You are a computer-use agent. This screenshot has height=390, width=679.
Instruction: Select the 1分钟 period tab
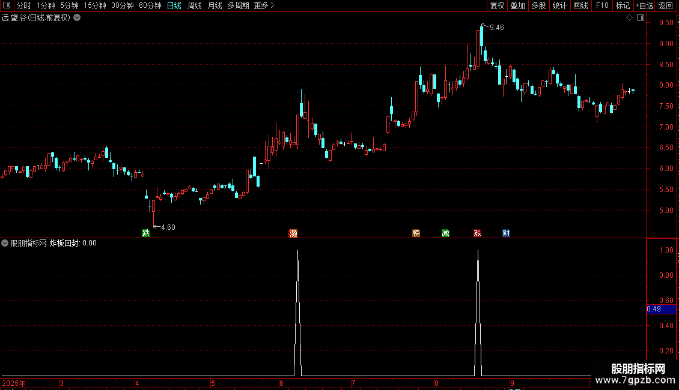46,5
